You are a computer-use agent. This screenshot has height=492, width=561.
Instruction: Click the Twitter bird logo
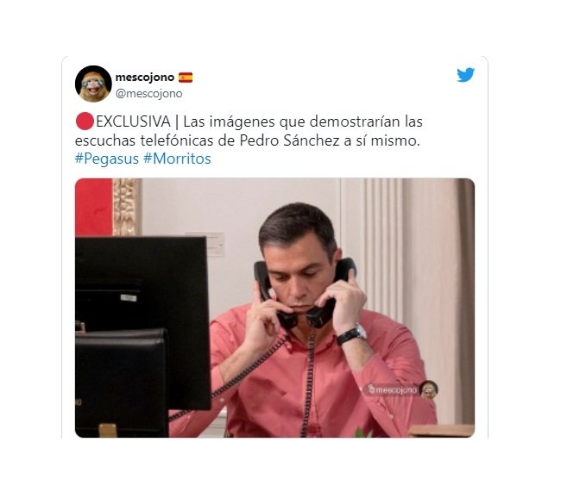465,75
